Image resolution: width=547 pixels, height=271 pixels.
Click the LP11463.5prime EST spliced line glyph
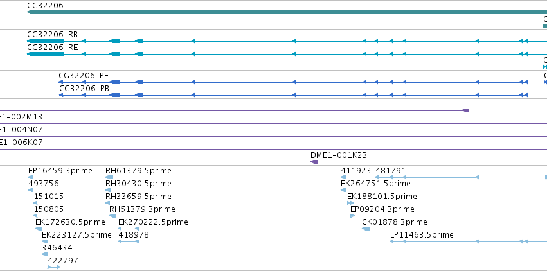pos(469,241)
